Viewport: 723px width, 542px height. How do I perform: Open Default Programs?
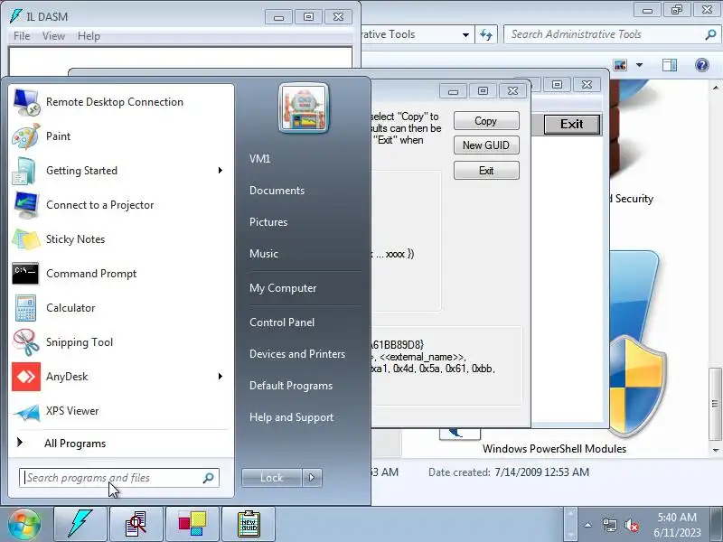click(x=290, y=386)
